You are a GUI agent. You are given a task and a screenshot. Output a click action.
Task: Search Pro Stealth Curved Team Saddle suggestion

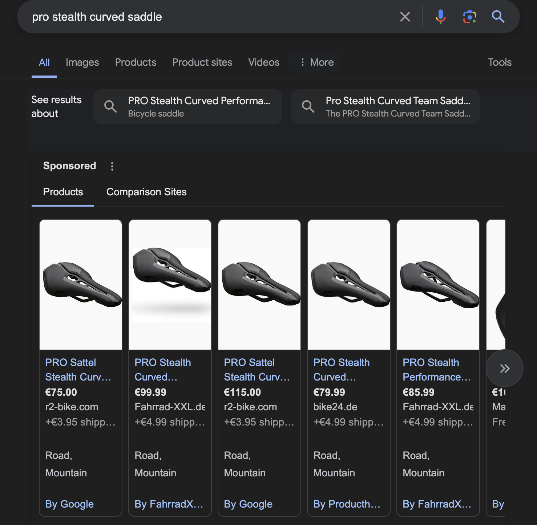[x=385, y=107]
